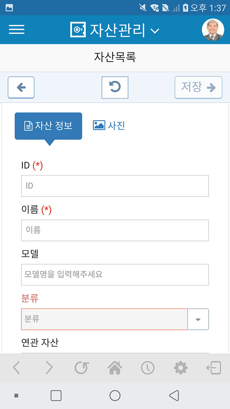The width and height of the screenshot is (230, 409).
Task: Open the 분류 dropdown arrow
Action: click(x=198, y=319)
